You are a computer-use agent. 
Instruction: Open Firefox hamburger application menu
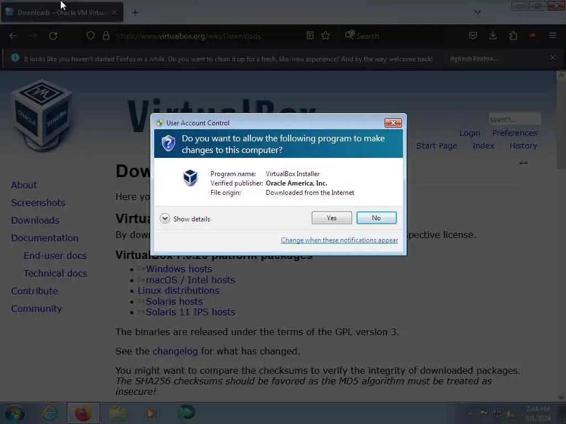click(552, 35)
